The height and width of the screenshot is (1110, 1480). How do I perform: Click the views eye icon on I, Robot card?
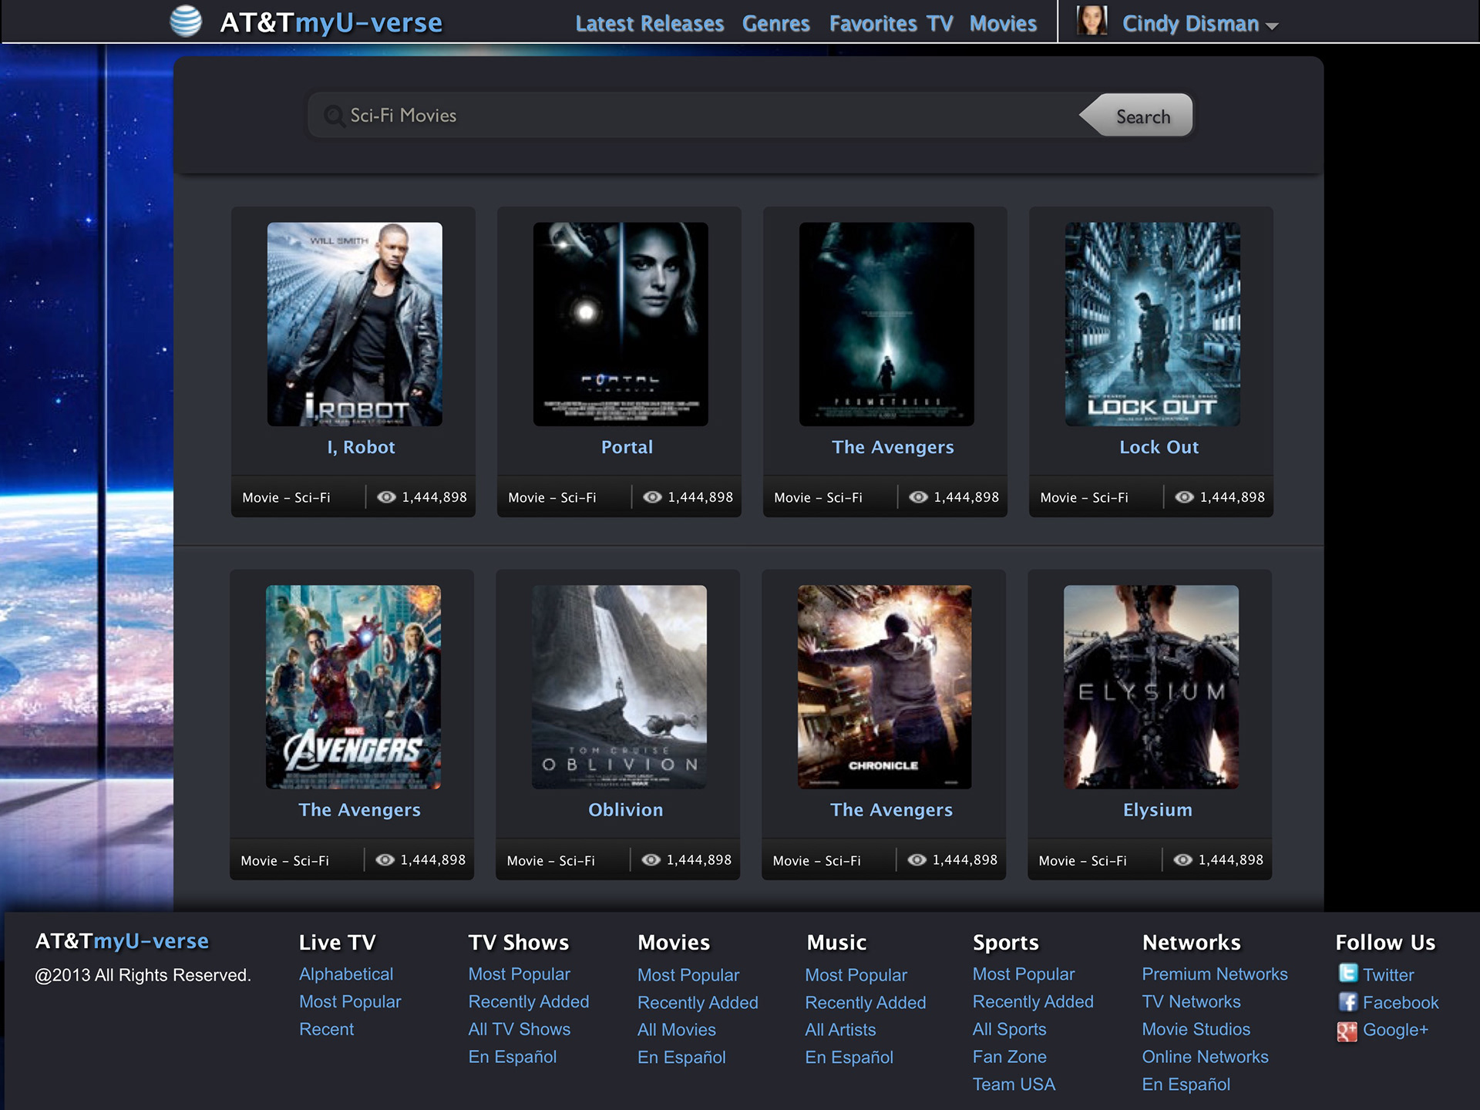tap(386, 497)
